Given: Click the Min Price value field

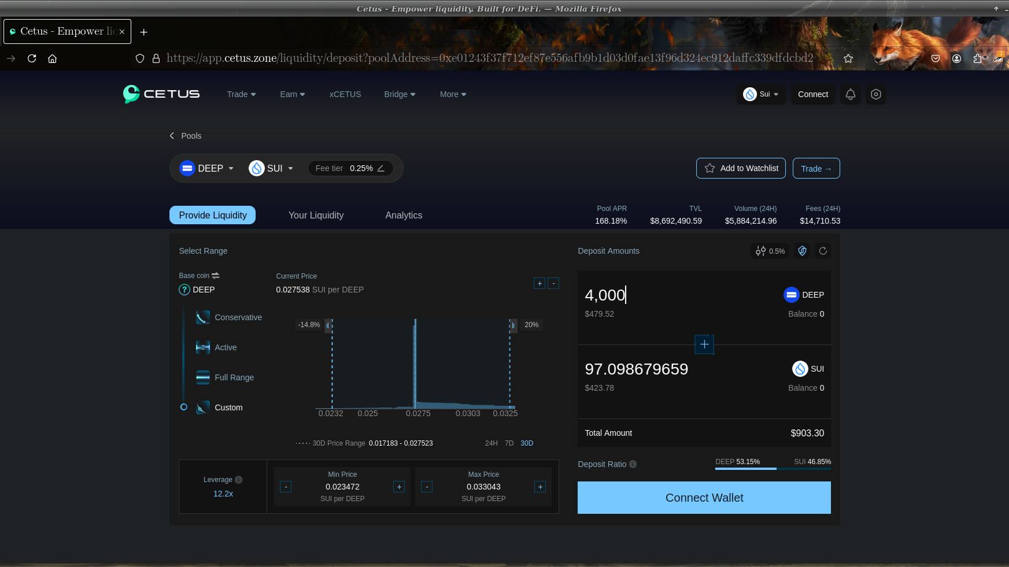Looking at the screenshot, I should coord(342,487).
